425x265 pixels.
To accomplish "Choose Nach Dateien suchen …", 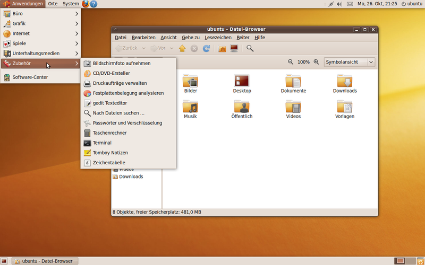I will click(128, 113).
